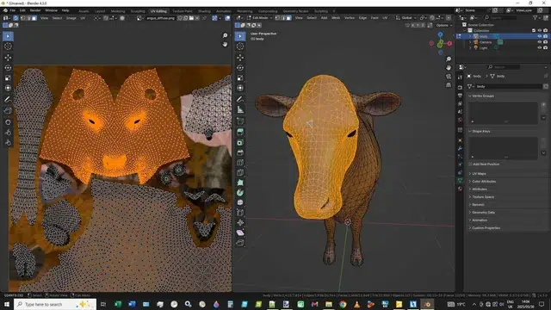Click the zoom magnifier in UV editor
The width and height of the screenshot is (551, 310).
pos(225,35)
